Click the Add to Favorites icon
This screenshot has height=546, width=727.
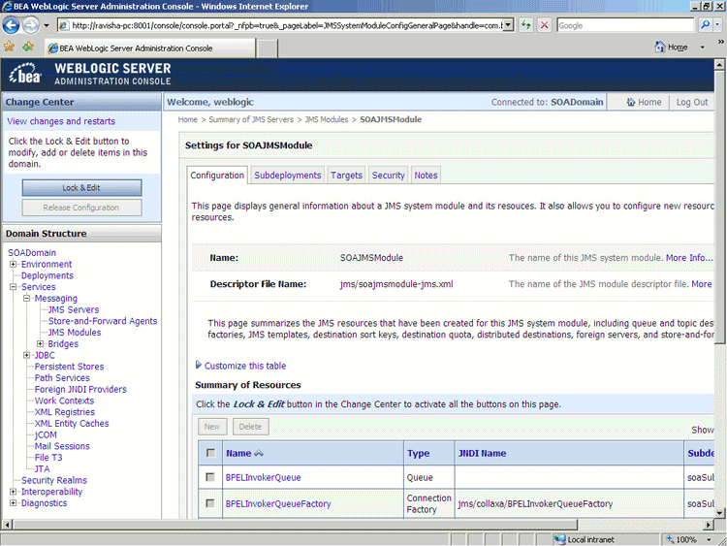28,47
